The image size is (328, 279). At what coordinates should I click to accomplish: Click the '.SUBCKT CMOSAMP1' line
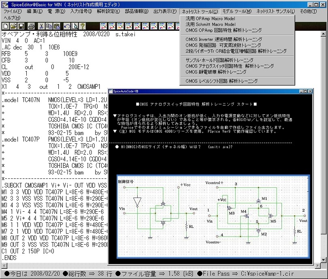tap(54, 185)
